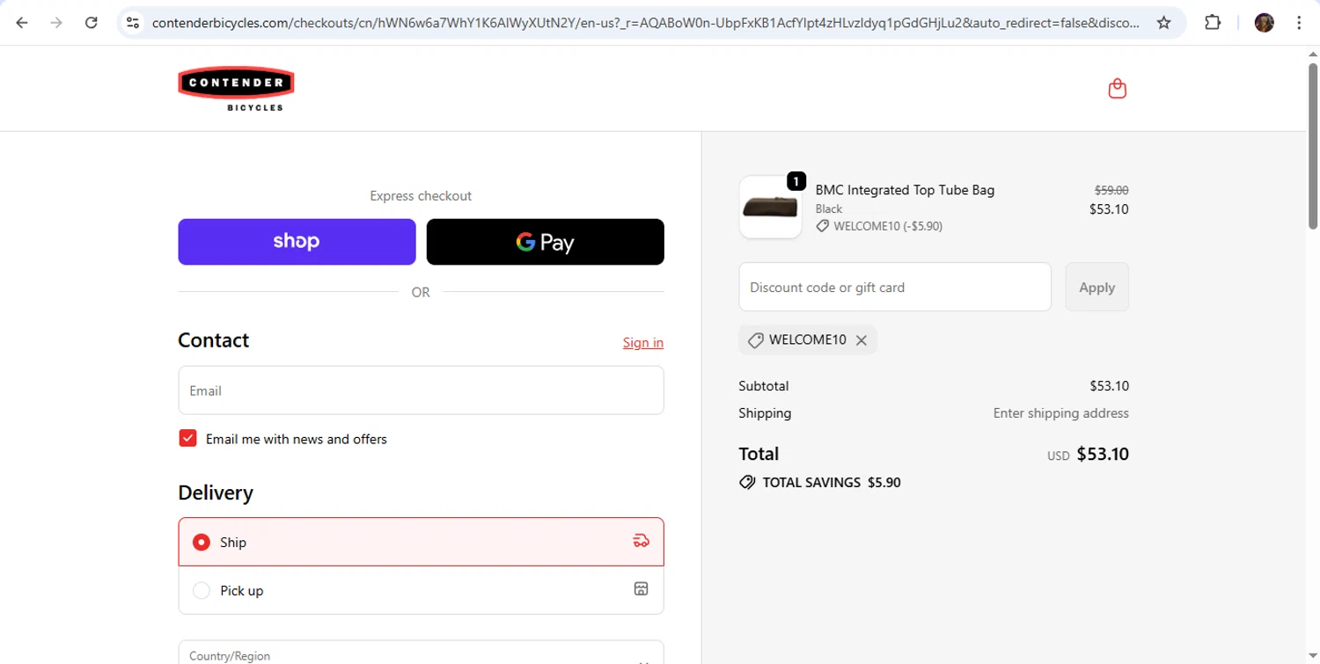This screenshot has height=664, width=1320.
Task: Pay with Shop Pay express checkout
Action: 297,242
